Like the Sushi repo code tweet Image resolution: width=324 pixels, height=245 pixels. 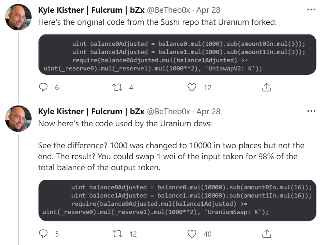click(x=192, y=88)
